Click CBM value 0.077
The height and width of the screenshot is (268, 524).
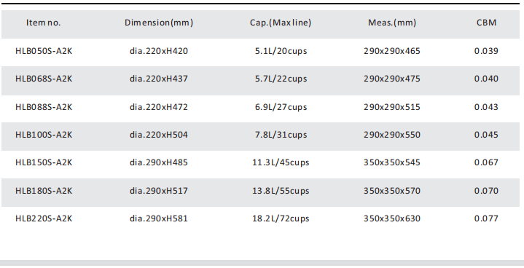pyautogui.click(x=486, y=218)
